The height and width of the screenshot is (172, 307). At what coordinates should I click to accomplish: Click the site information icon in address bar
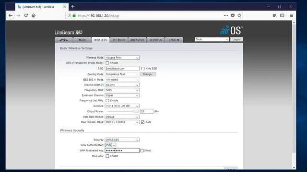[69, 15]
